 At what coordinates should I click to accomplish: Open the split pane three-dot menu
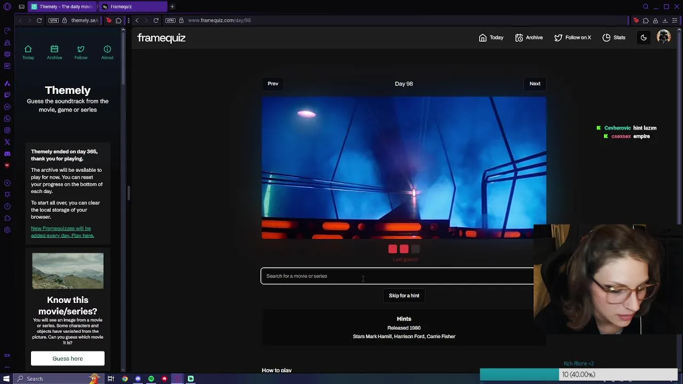pyautogui.click(x=128, y=20)
